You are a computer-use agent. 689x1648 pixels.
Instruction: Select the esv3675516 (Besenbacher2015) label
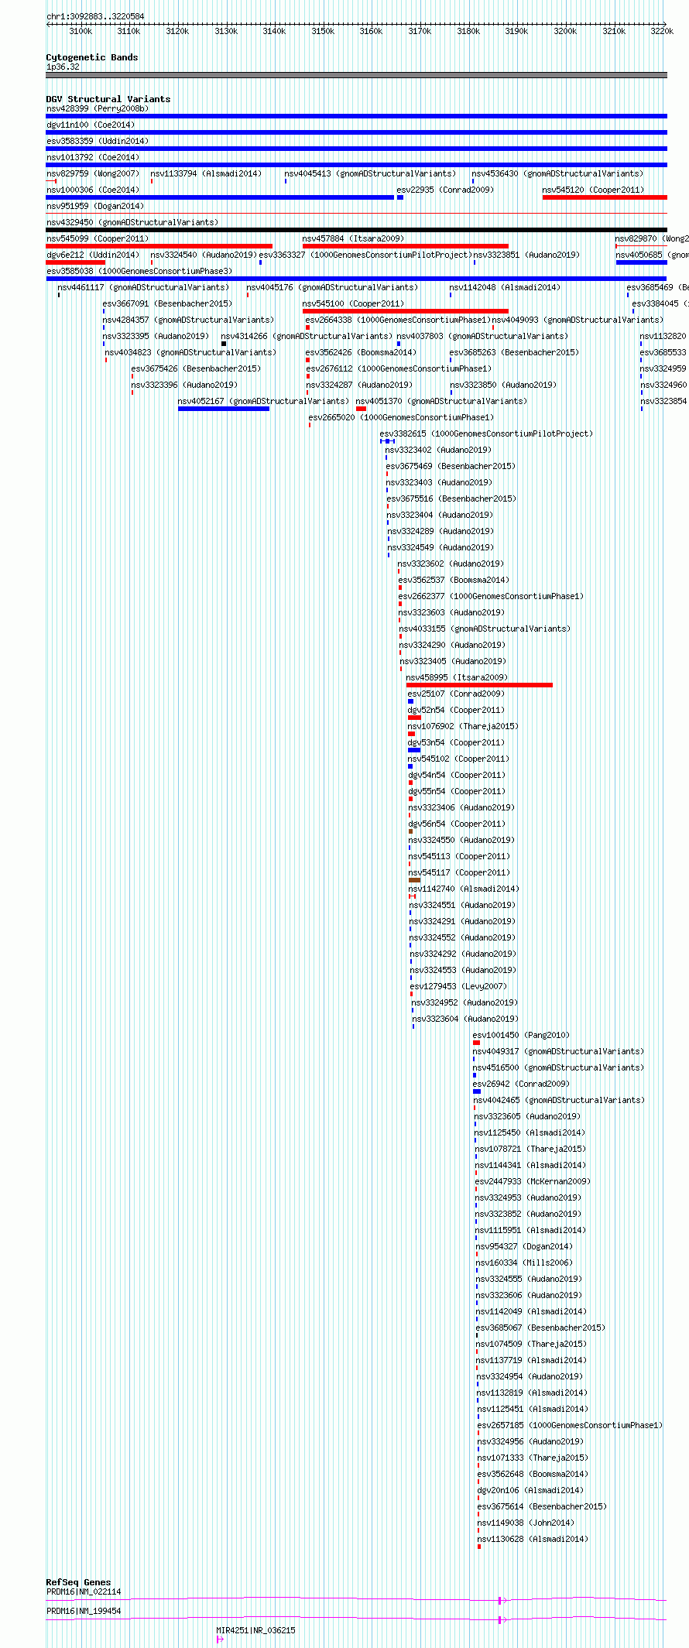coord(451,499)
